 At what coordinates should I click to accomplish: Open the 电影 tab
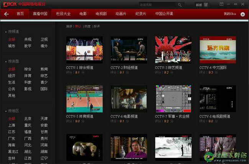click(83, 14)
